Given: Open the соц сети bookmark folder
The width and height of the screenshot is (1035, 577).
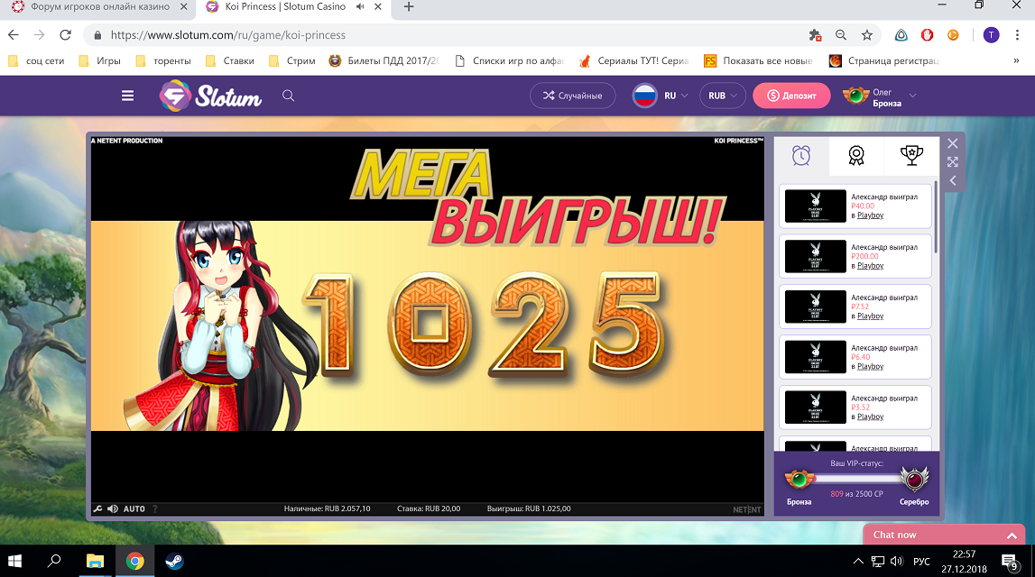Looking at the screenshot, I should coord(36,60).
